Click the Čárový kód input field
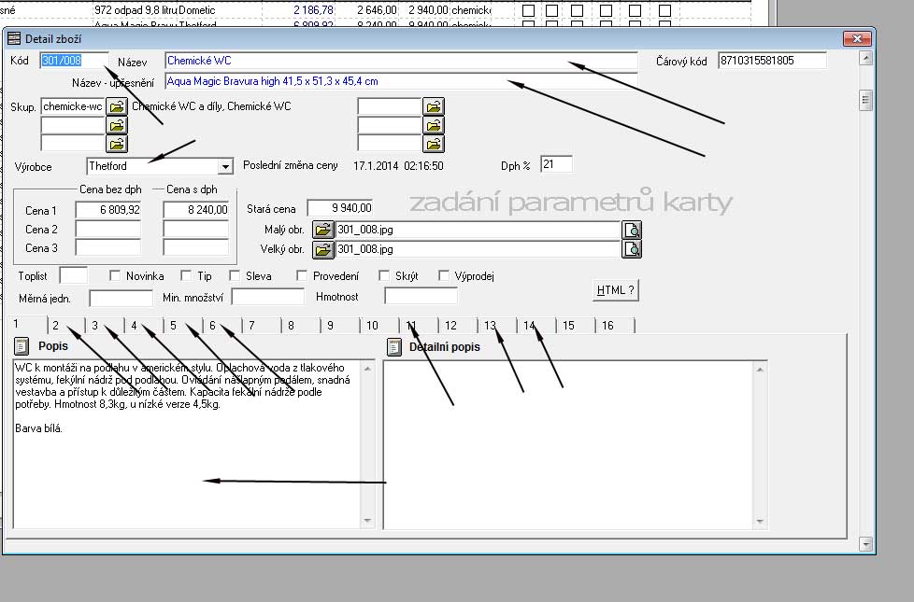This screenshot has width=914, height=602. [x=772, y=61]
